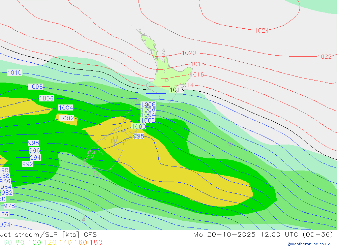Screen dimensions: 337x247
Task: Click the black 1013 isobar label
Action: (x=177, y=90)
